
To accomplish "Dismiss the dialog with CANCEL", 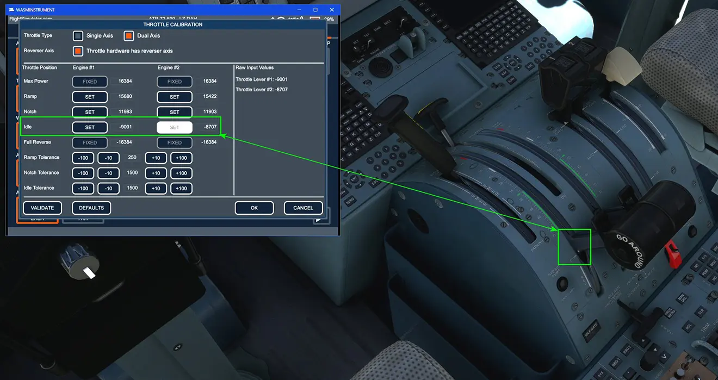I will (x=303, y=208).
